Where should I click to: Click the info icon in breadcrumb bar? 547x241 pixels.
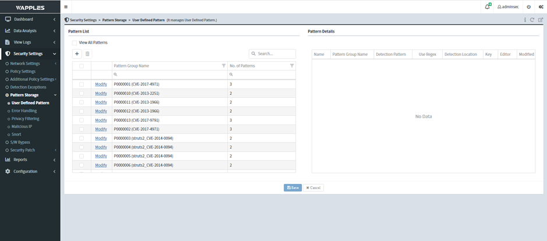pos(524,20)
